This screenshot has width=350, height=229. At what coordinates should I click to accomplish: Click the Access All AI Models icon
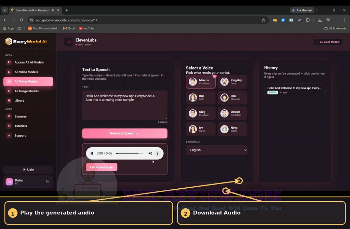(9, 62)
